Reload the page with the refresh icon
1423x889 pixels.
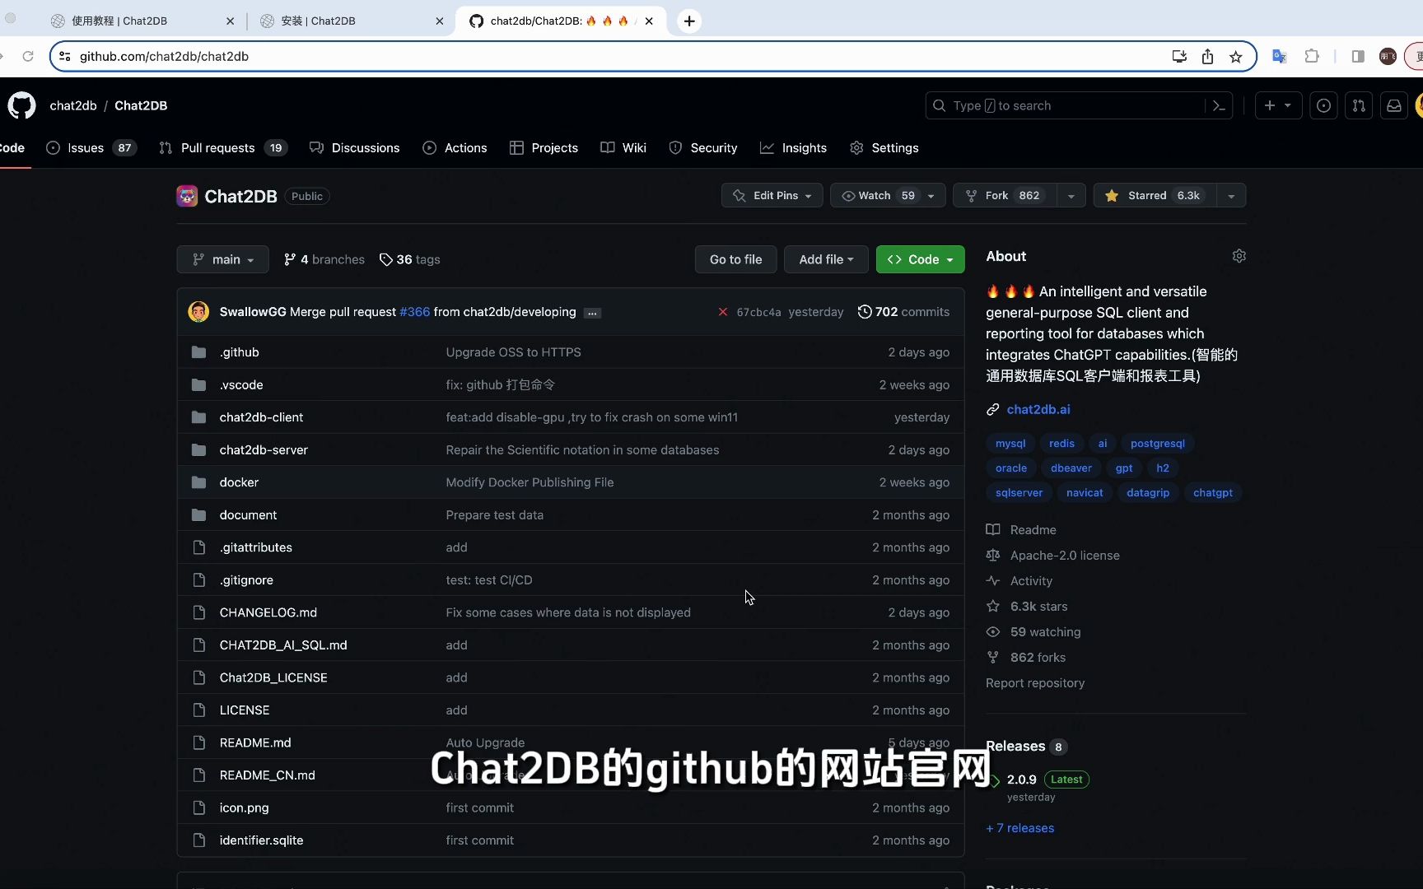coord(28,56)
